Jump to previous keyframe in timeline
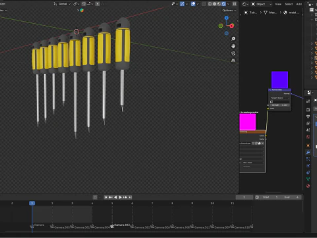Viewport: 317px width, 238px height. coord(110,197)
